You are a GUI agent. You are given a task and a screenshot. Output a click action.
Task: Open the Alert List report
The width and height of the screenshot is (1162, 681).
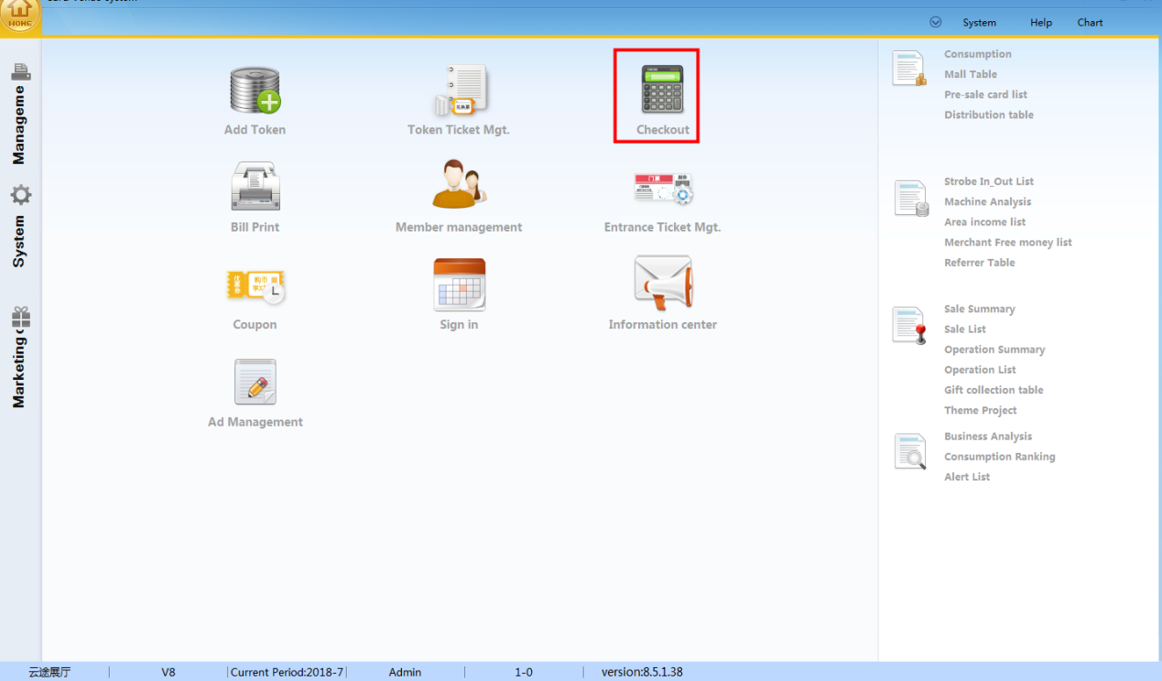[967, 476]
